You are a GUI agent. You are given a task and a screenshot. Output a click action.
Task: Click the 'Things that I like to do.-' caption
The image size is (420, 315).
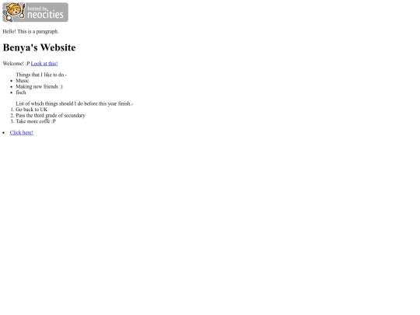point(41,75)
